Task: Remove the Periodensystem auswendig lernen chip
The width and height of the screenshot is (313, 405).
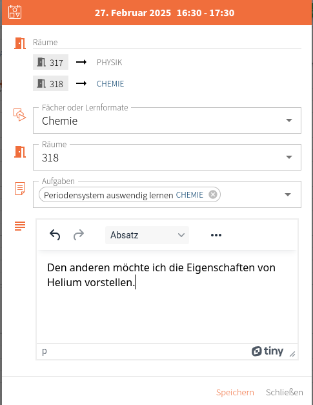Action: pyautogui.click(x=213, y=194)
